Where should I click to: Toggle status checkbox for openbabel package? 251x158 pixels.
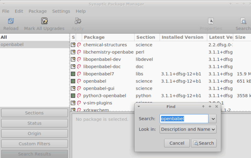pos(73,81)
